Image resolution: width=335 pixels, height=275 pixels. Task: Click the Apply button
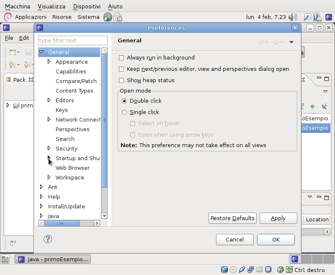coord(278,218)
